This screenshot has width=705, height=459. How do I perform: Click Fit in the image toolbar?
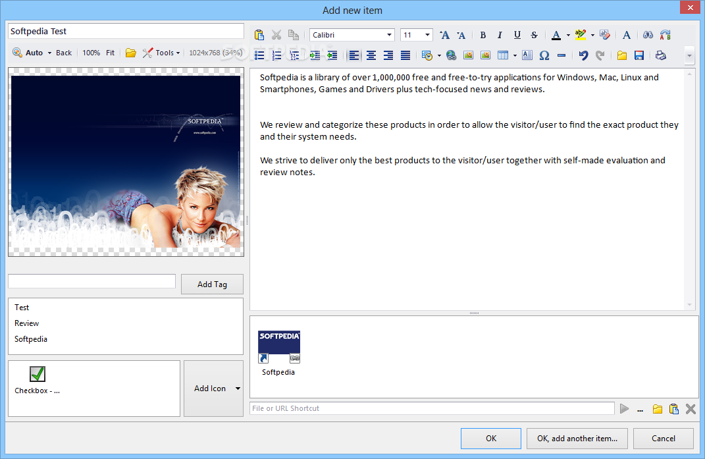pos(110,53)
